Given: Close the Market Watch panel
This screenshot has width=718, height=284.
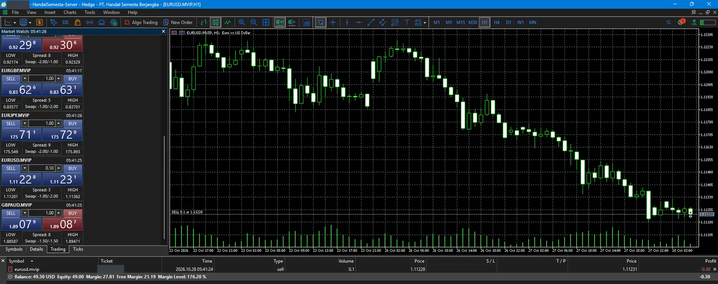Looking at the screenshot, I should coord(163,31).
